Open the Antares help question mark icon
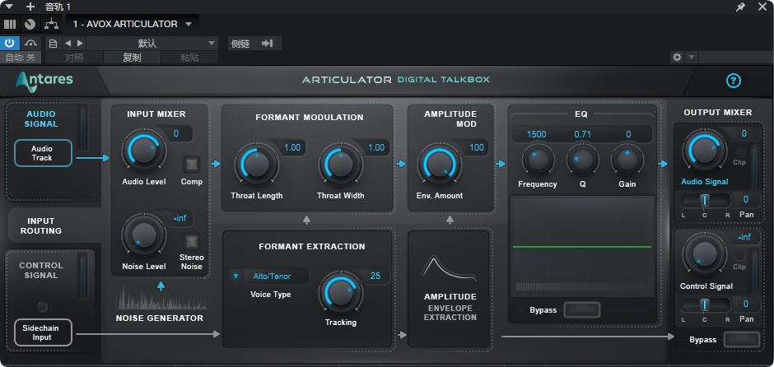The width and height of the screenshot is (774, 367). click(x=734, y=81)
